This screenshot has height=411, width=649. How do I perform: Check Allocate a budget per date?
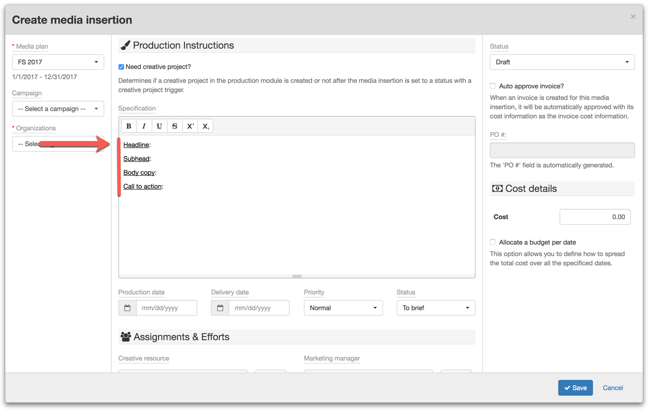coord(493,242)
